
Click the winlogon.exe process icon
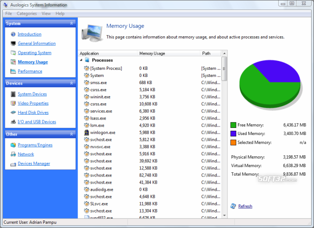coord(86,133)
